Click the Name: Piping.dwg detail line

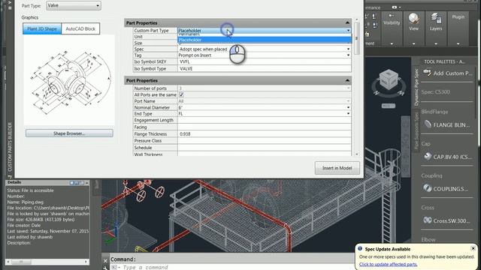[26, 202]
